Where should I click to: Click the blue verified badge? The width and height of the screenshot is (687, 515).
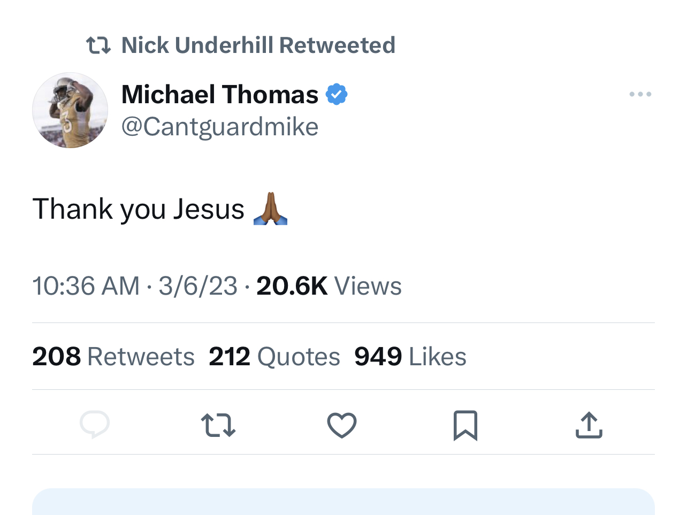pyautogui.click(x=337, y=95)
